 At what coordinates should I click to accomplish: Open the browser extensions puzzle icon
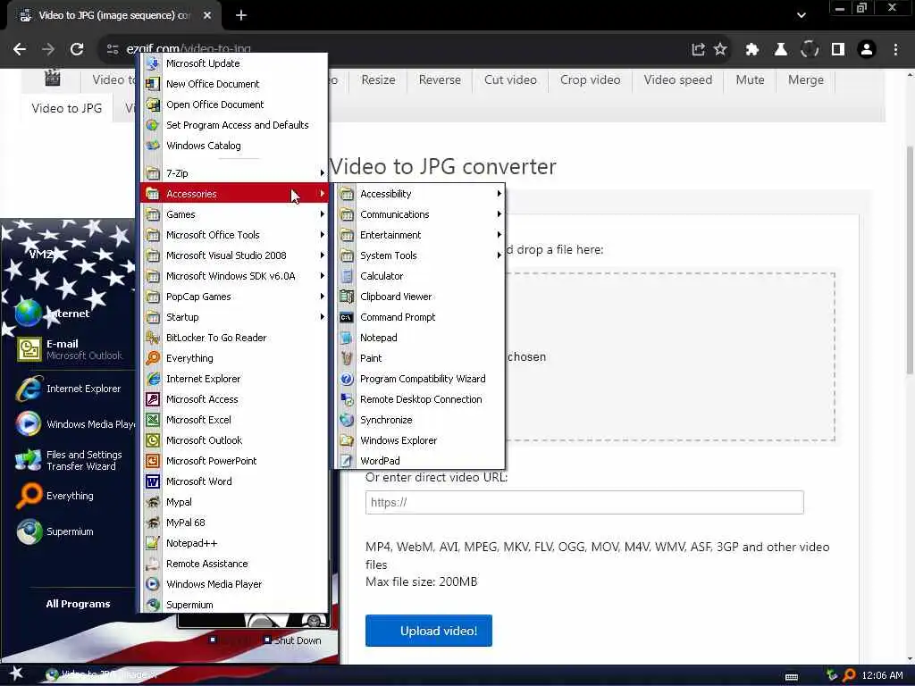(751, 50)
